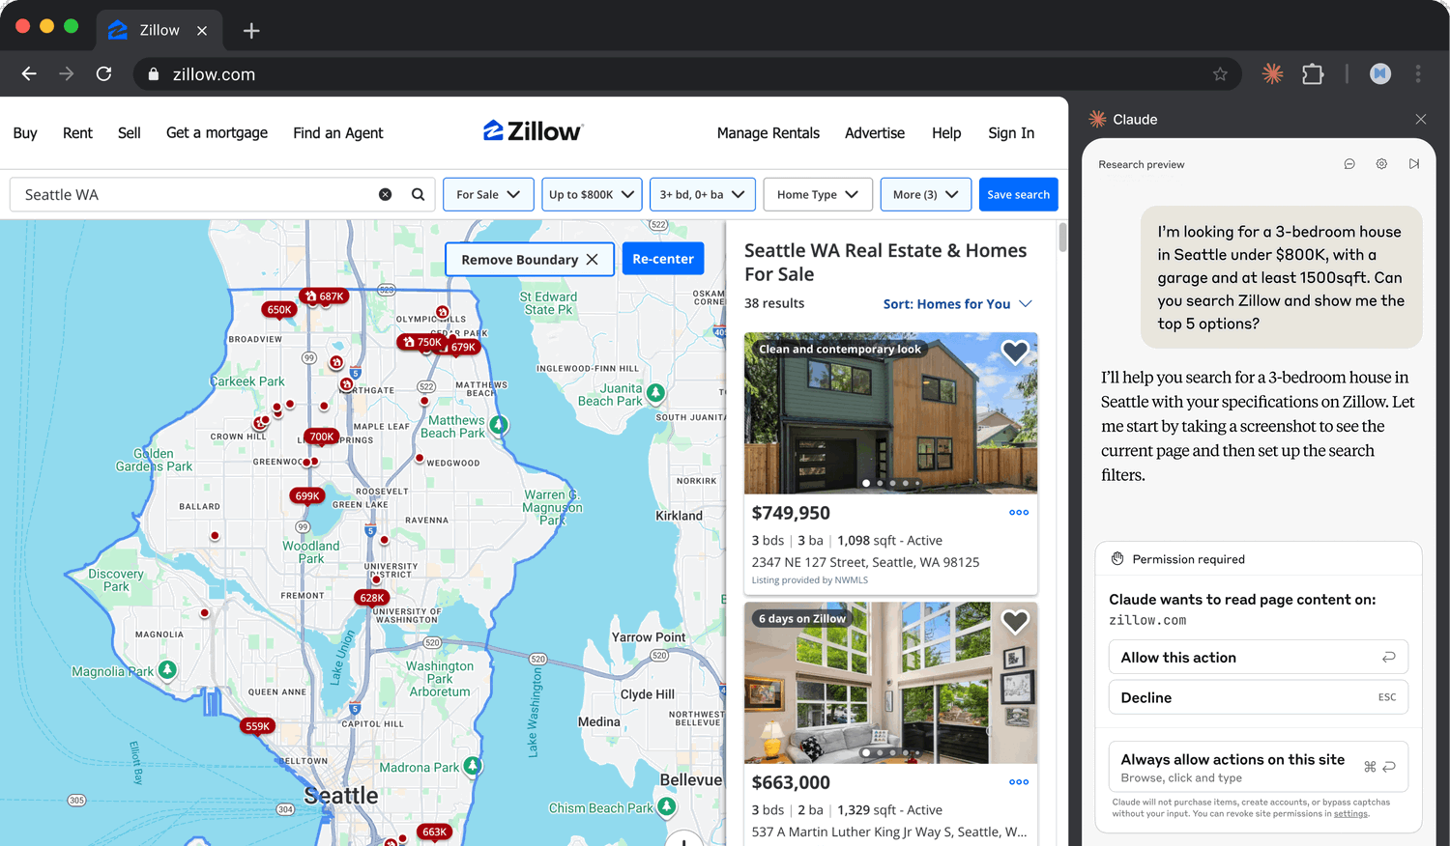Bookmark page with the star icon
This screenshot has height=846, width=1450.
coord(1220,74)
